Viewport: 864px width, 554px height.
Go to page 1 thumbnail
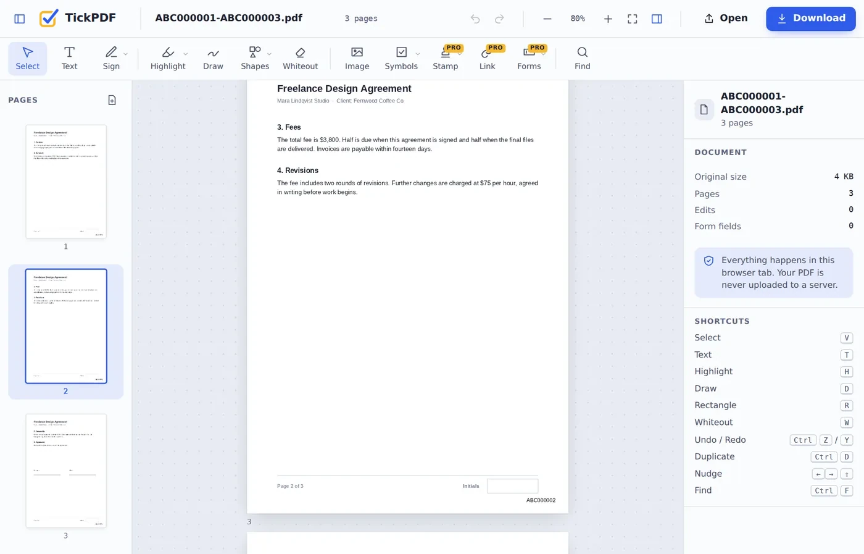(66, 182)
